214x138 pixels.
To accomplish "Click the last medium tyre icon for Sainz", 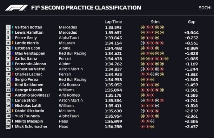I will [166, 59].
